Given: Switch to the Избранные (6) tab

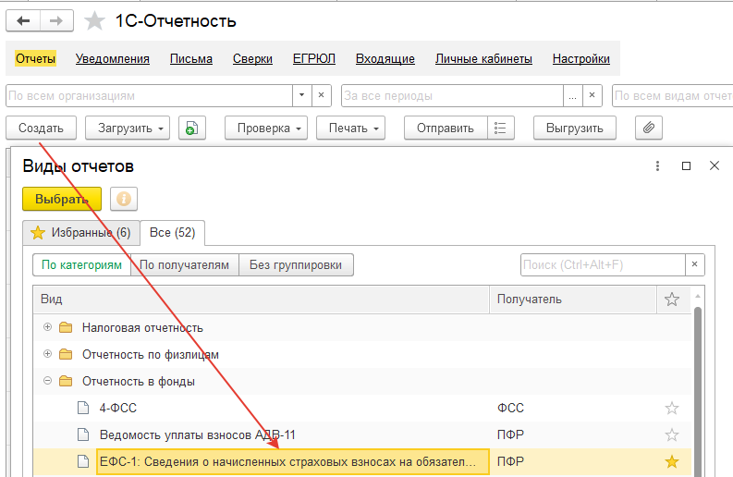Looking at the screenshot, I should click(81, 232).
